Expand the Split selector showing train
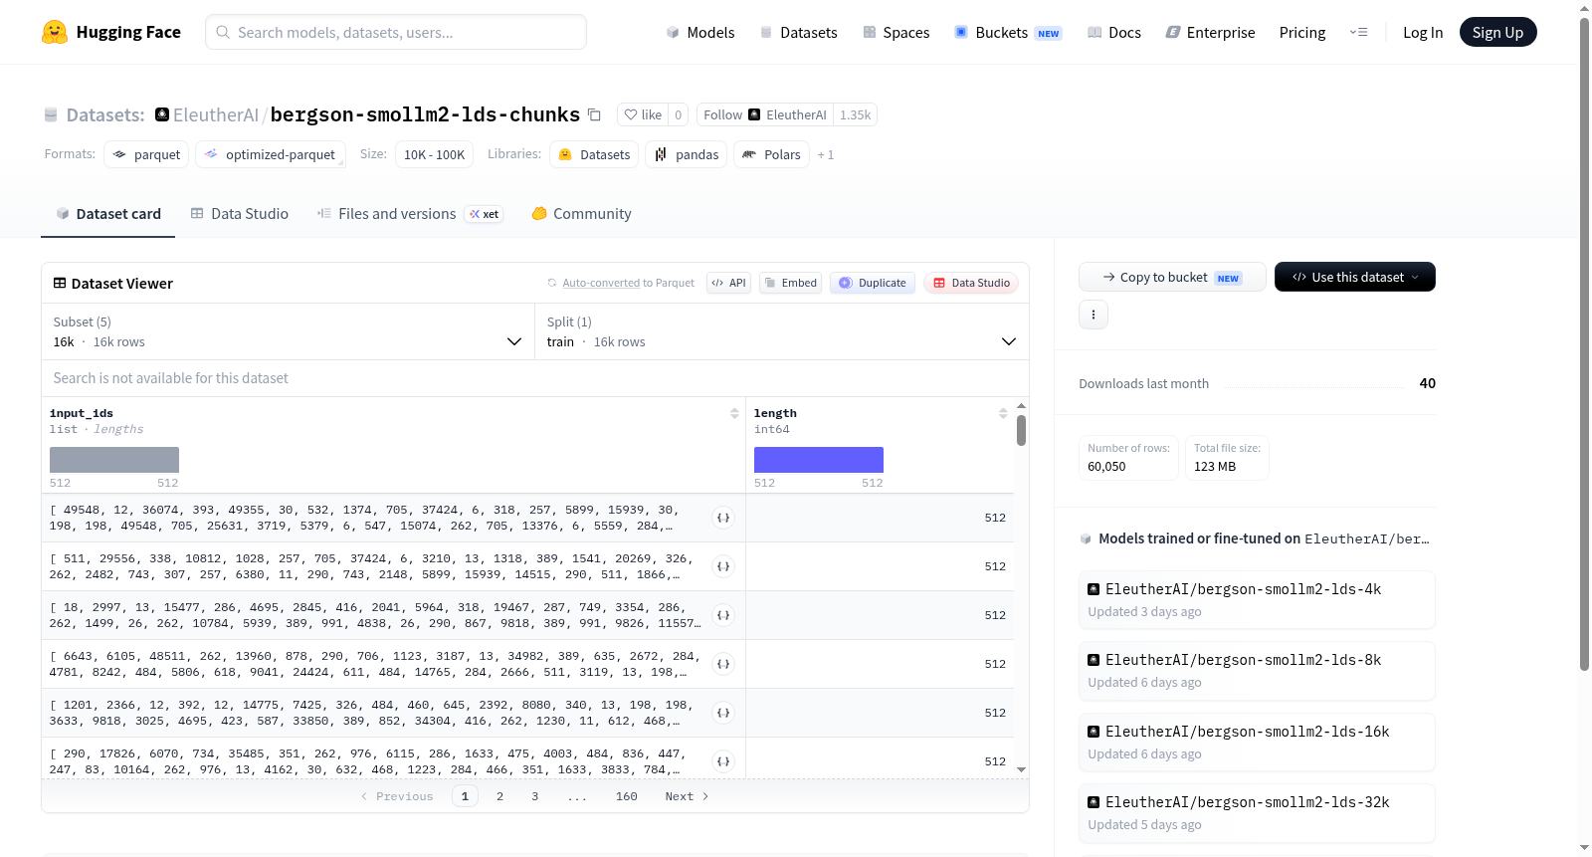Viewport: 1592px width, 857px height. coord(782,331)
